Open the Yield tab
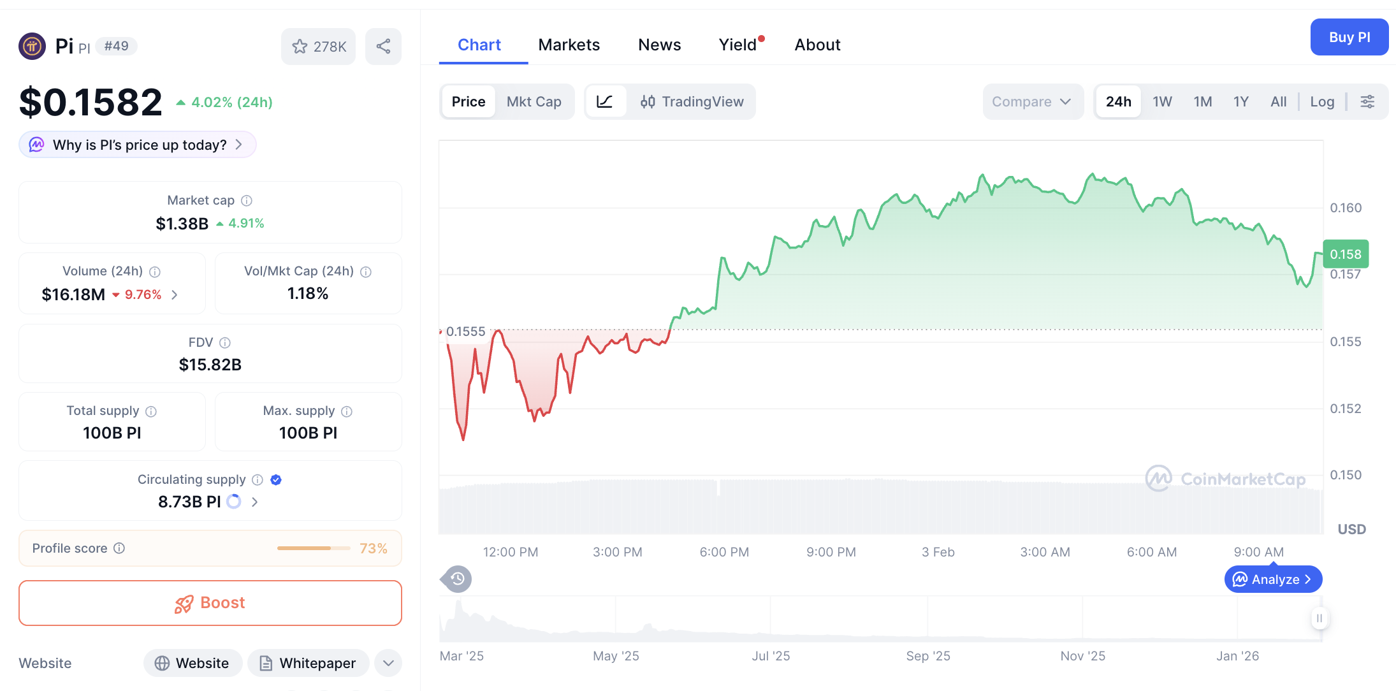This screenshot has width=1396, height=691. click(x=738, y=45)
